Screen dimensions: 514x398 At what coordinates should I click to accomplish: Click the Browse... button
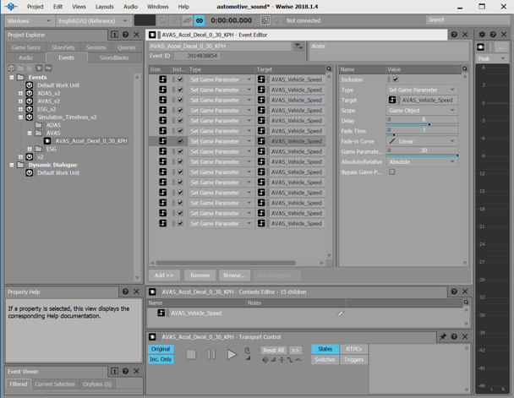[234, 275]
